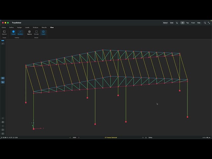The width and height of the screenshot is (212, 159).
Task: Open the Assign ribbon tab
Action: (x=19, y=27)
